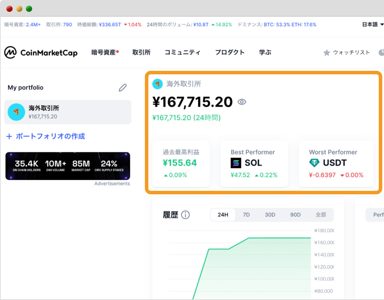Click the star icon next to ウォッチリスト
This screenshot has width=384, height=300.
[x=326, y=53]
